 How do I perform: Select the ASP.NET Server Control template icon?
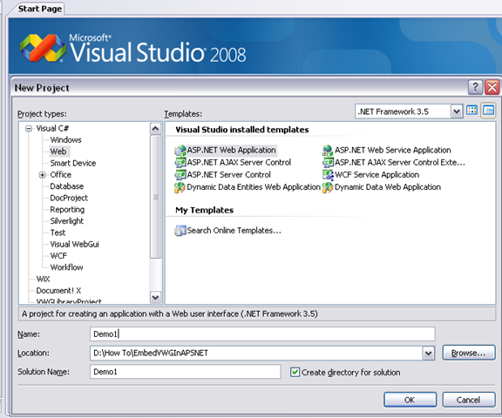coord(180,175)
